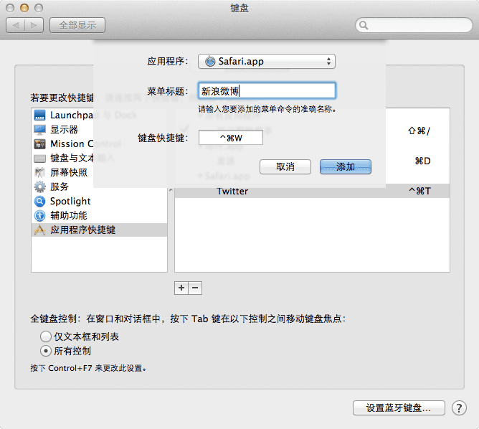Click the 取消 cancel button
The image size is (479, 429).
tap(285, 167)
